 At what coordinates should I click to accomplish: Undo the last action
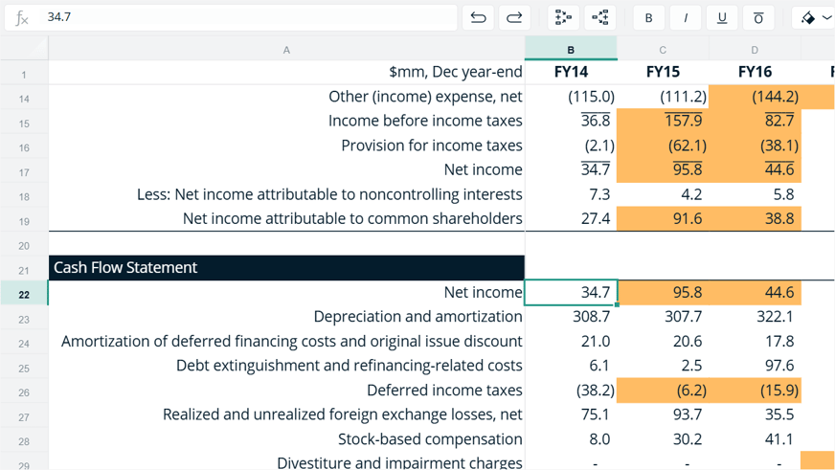(478, 17)
